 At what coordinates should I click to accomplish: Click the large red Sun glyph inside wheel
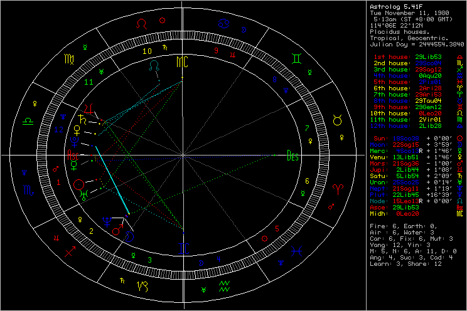[79, 184]
